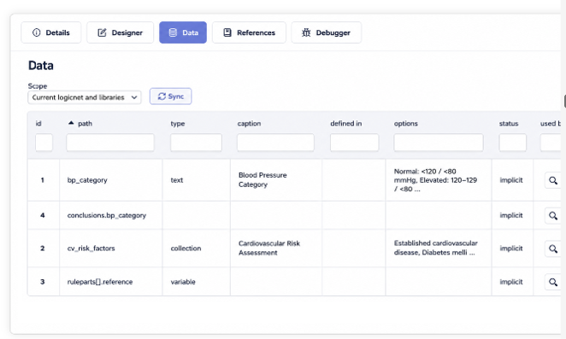Click the magnifier icon in conclusions.bp_category row
Image resolution: width=566 pixels, height=339 pixels.
(x=553, y=215)
